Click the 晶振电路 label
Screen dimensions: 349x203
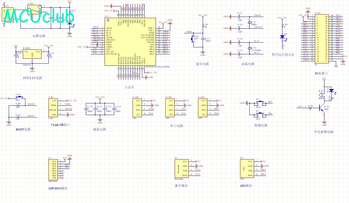pyautogui.click(x=248, y=64)
